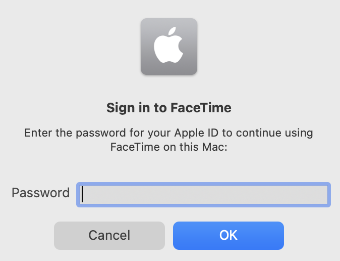Click the "FaceTime on this Mac:" text line
This screenshot has width=340, height=261.
click(169, 148)
